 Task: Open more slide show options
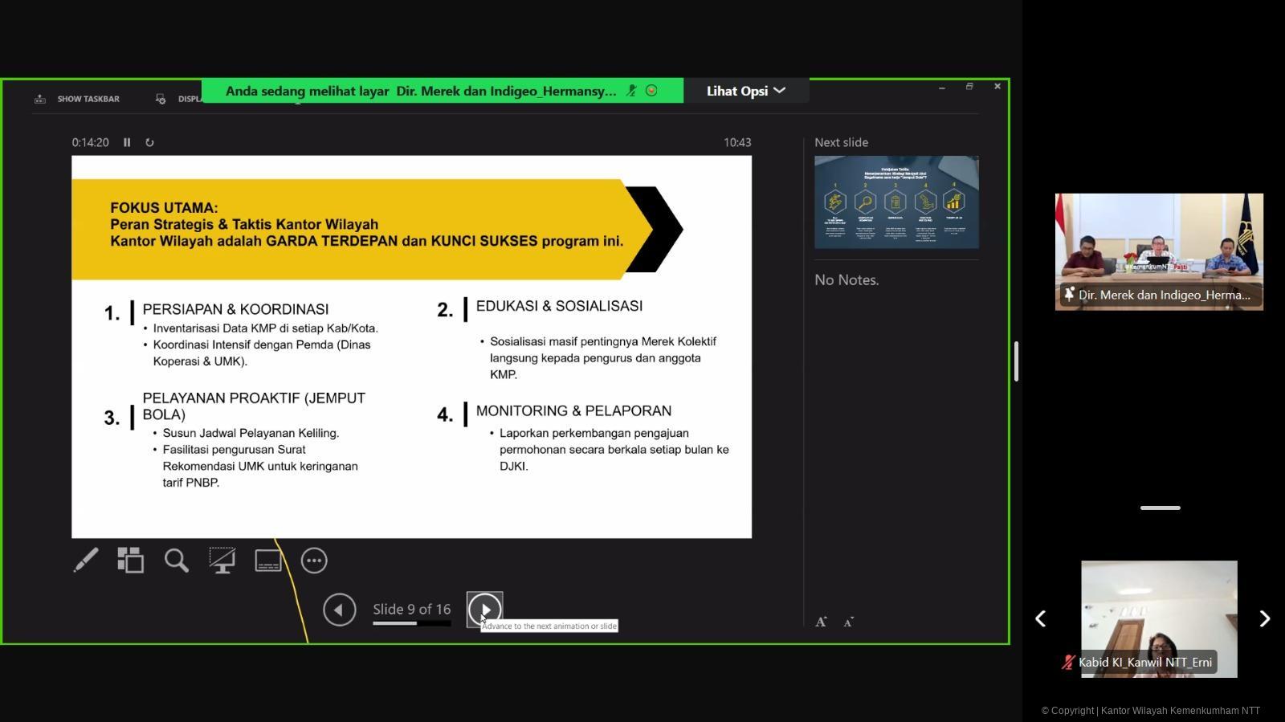coord(314,561)
